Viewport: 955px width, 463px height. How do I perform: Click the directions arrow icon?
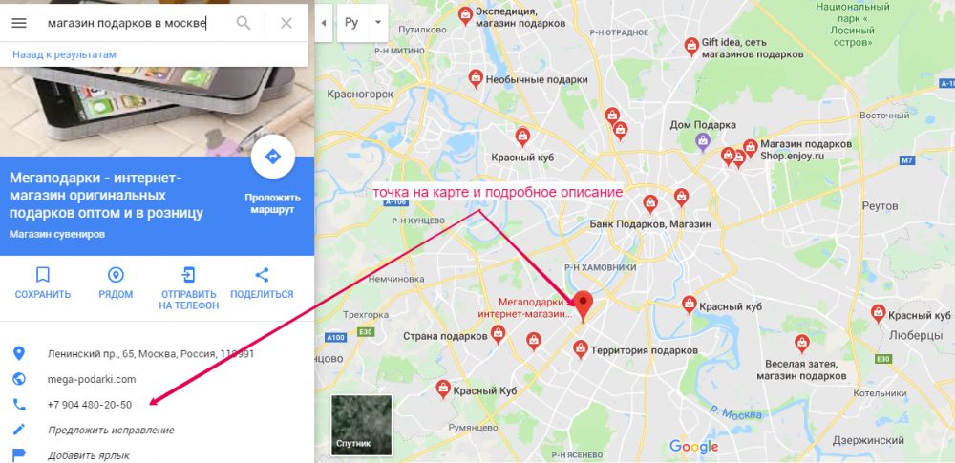tap(273, 157)
